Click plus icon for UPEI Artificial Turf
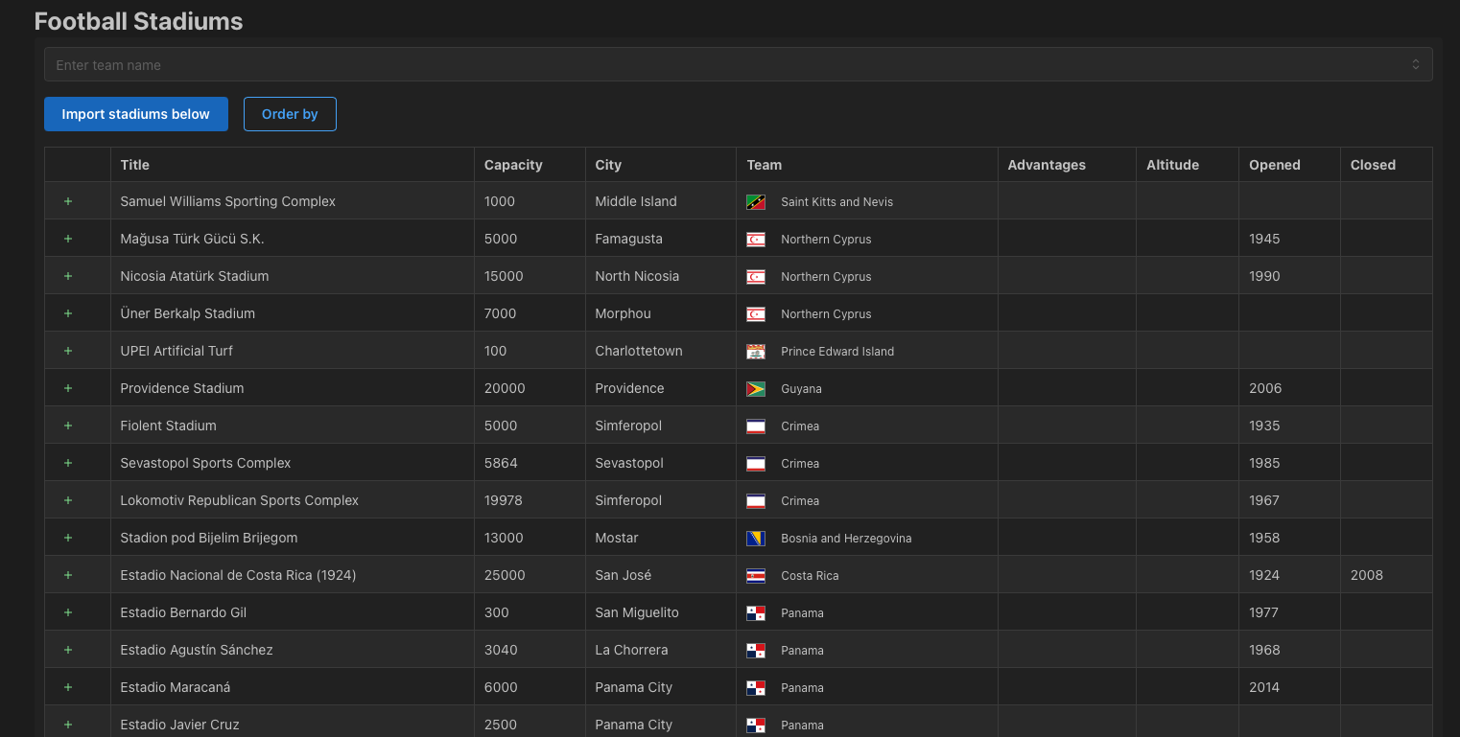Image resolution: width=1460 pixels, height=737 pixels. click(x=68, y=351)
